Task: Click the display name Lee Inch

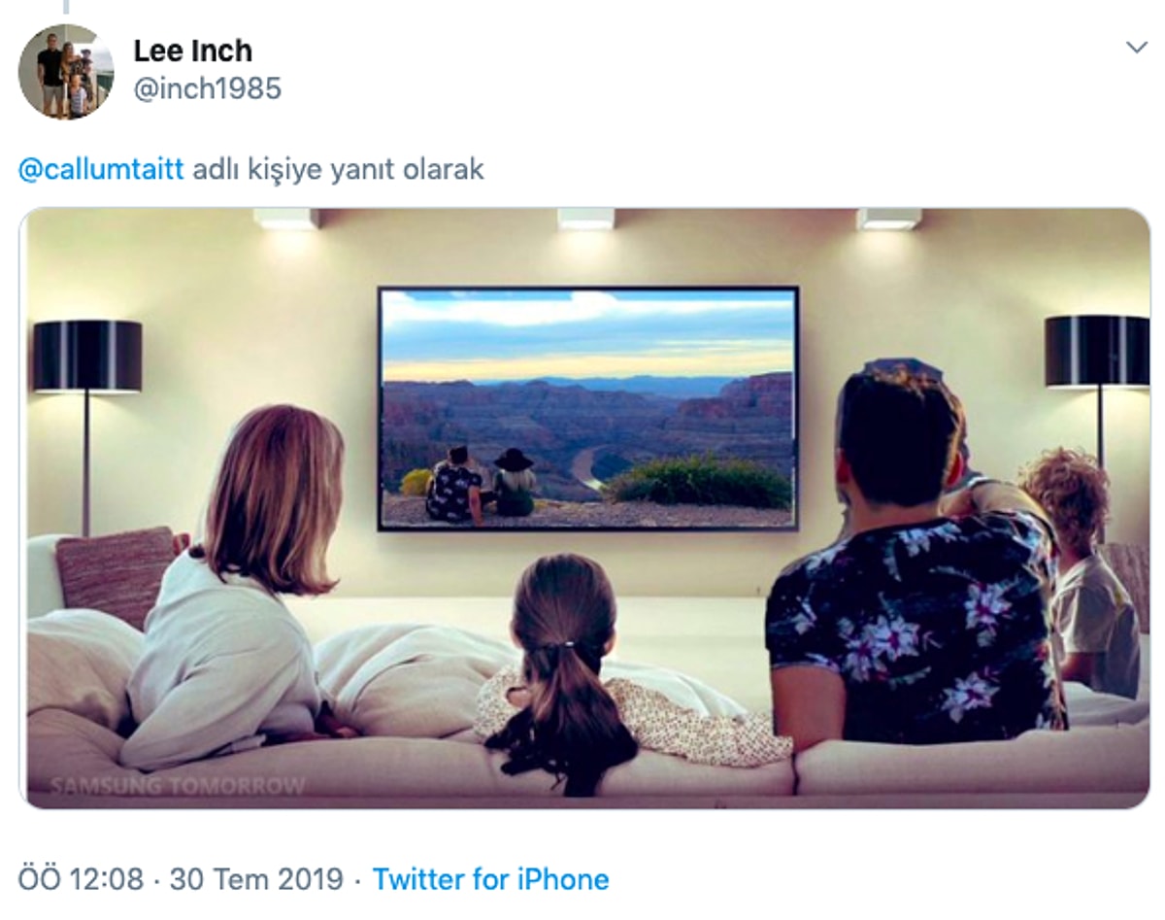Action: pyautogui.click(x=192, y=50)
